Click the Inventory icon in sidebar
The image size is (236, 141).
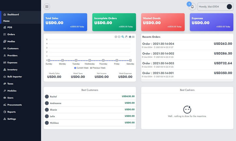click(5, 70)
